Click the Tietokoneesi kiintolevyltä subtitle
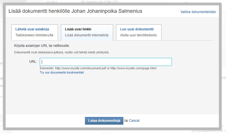The height and width of the screenshot is (134, 226). tap(35, 35)
